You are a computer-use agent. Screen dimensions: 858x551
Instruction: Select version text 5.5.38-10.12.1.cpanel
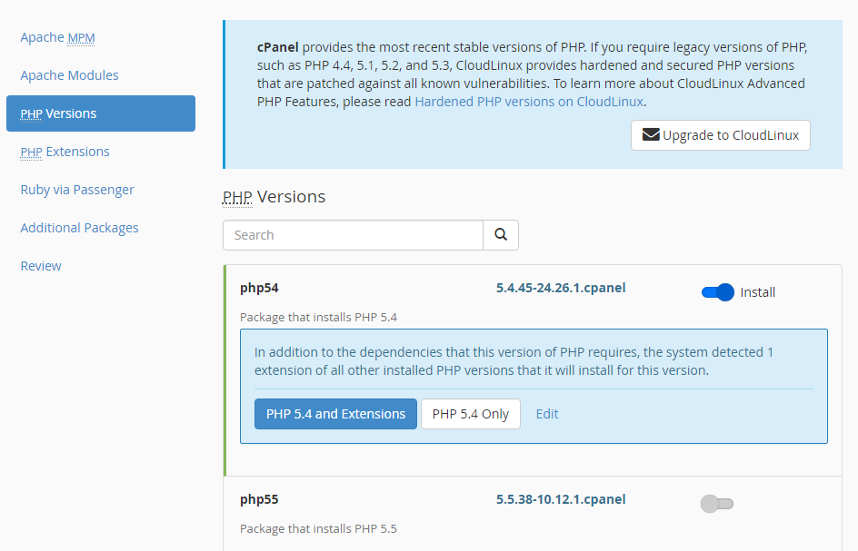click(561, 499)
